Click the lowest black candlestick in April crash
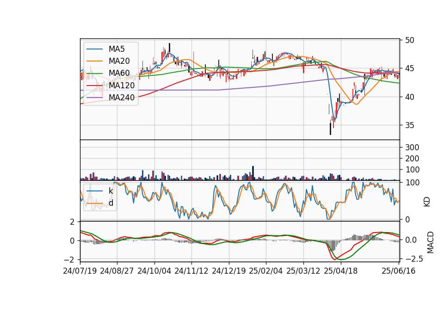444x319 pixels. (330, 129)
